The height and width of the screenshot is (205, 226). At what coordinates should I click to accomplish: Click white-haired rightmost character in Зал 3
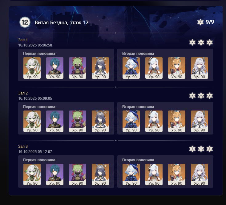[200, 175]
